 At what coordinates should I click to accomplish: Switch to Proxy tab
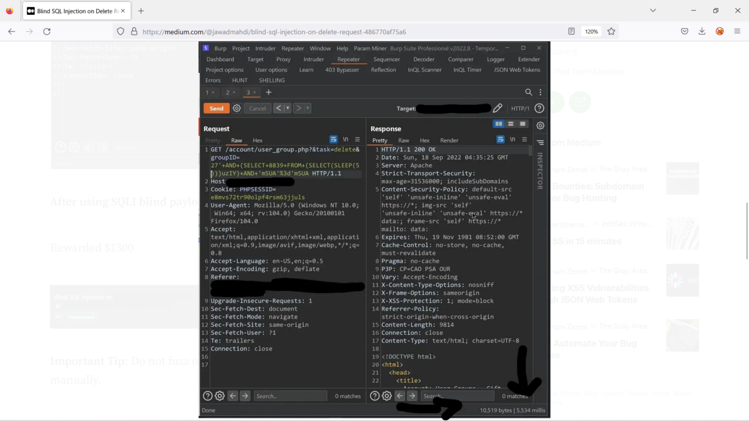283,59
